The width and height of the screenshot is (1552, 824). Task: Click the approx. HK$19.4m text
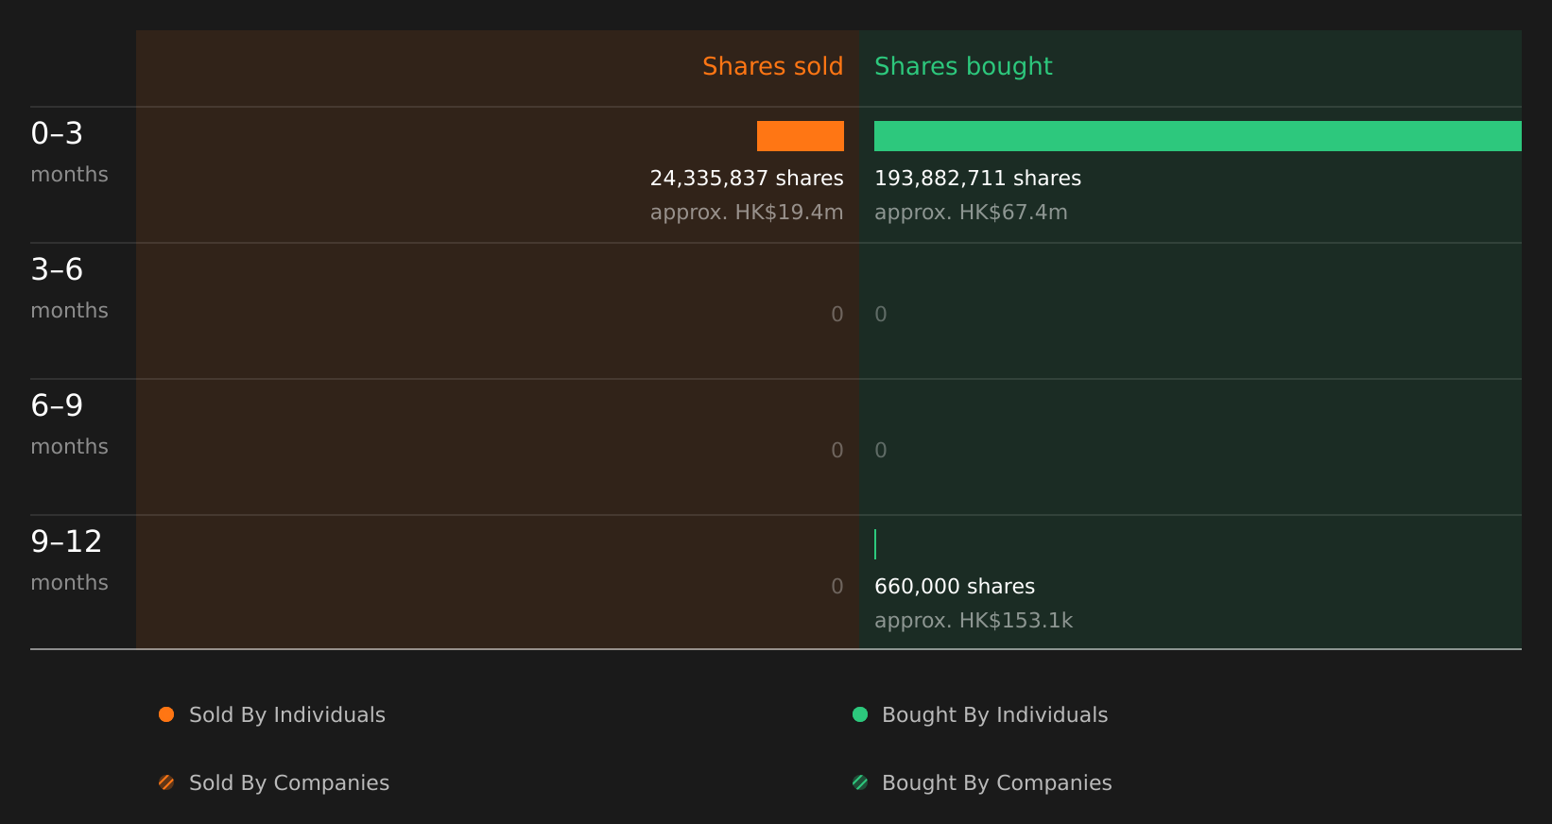click(x=747, y=213)
